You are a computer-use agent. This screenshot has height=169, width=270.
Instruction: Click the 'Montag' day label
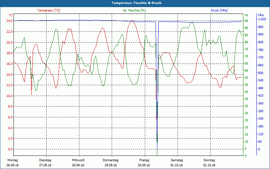point(12,160)
